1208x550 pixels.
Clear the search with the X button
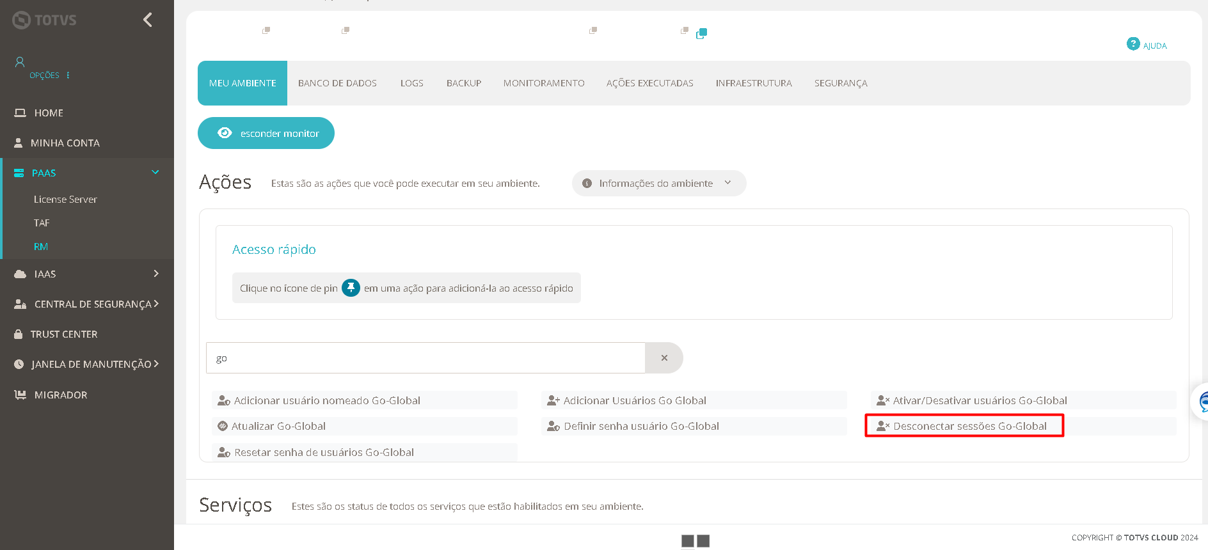click(x=664, y=358)
